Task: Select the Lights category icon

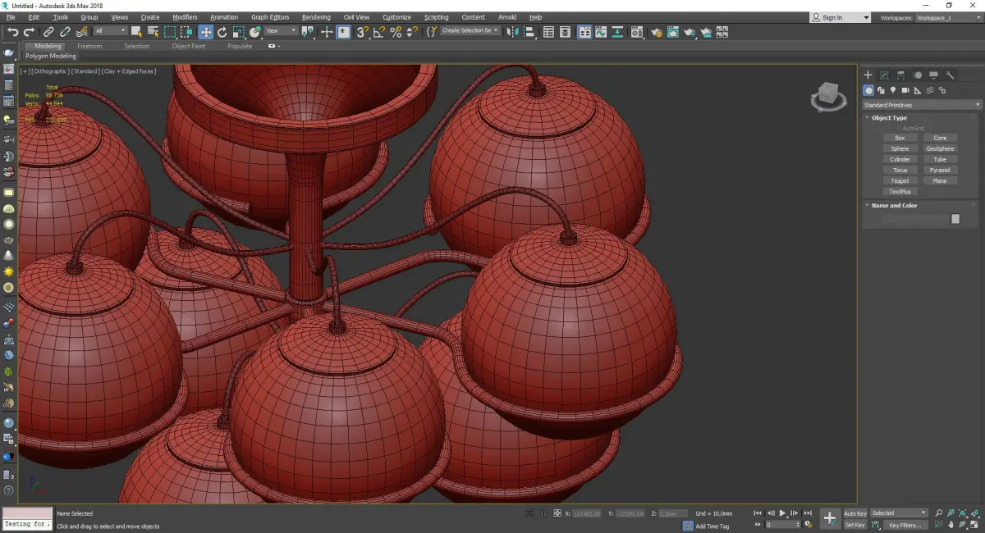Action: click(893, 90)
